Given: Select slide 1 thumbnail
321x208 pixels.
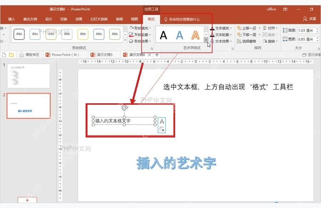Looking at the screenshot, I should [29, 76].
